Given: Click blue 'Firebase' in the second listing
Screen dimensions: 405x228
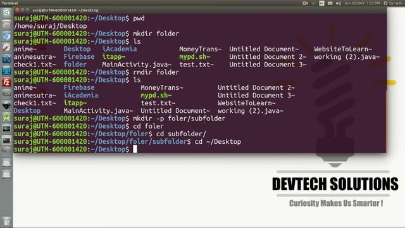Looking at the screenshot, I should 79,87.
